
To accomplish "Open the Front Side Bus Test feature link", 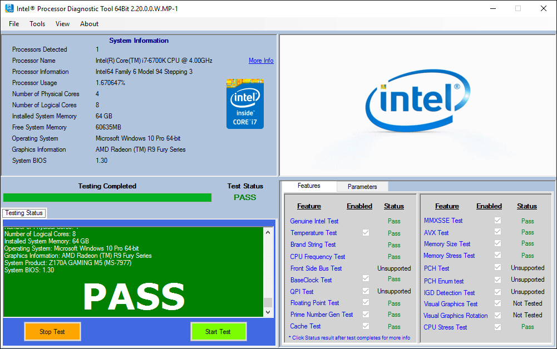I will point(316,268).
